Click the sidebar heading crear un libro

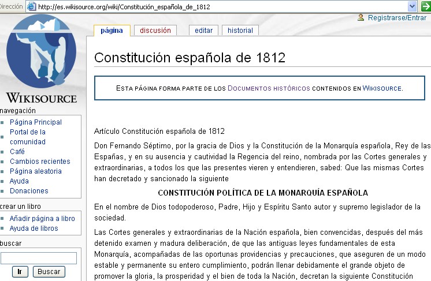tap(21, 207)
